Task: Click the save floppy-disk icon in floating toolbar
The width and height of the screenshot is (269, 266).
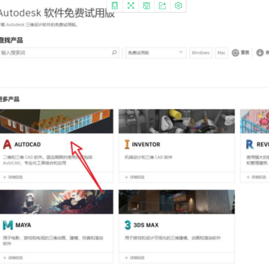Action: pos(147,6)
